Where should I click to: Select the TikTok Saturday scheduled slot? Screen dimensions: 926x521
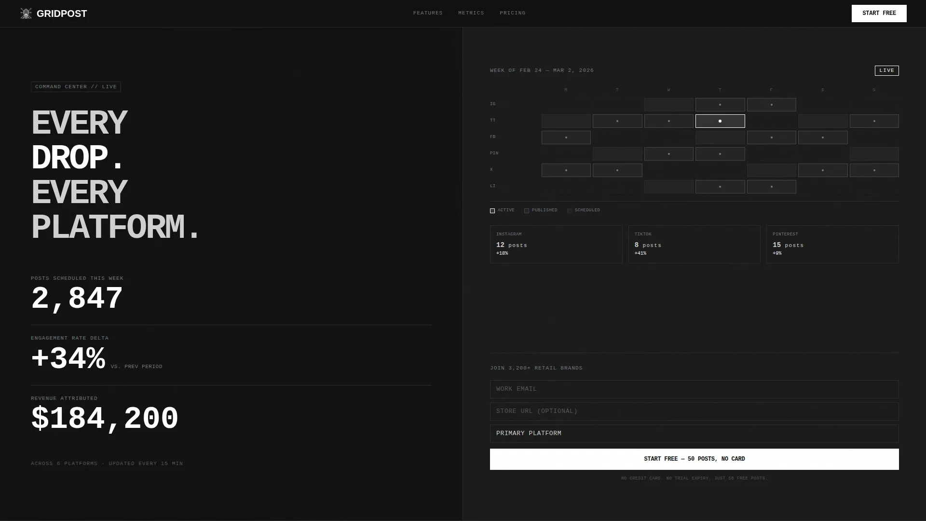click(x=823, y=121)
